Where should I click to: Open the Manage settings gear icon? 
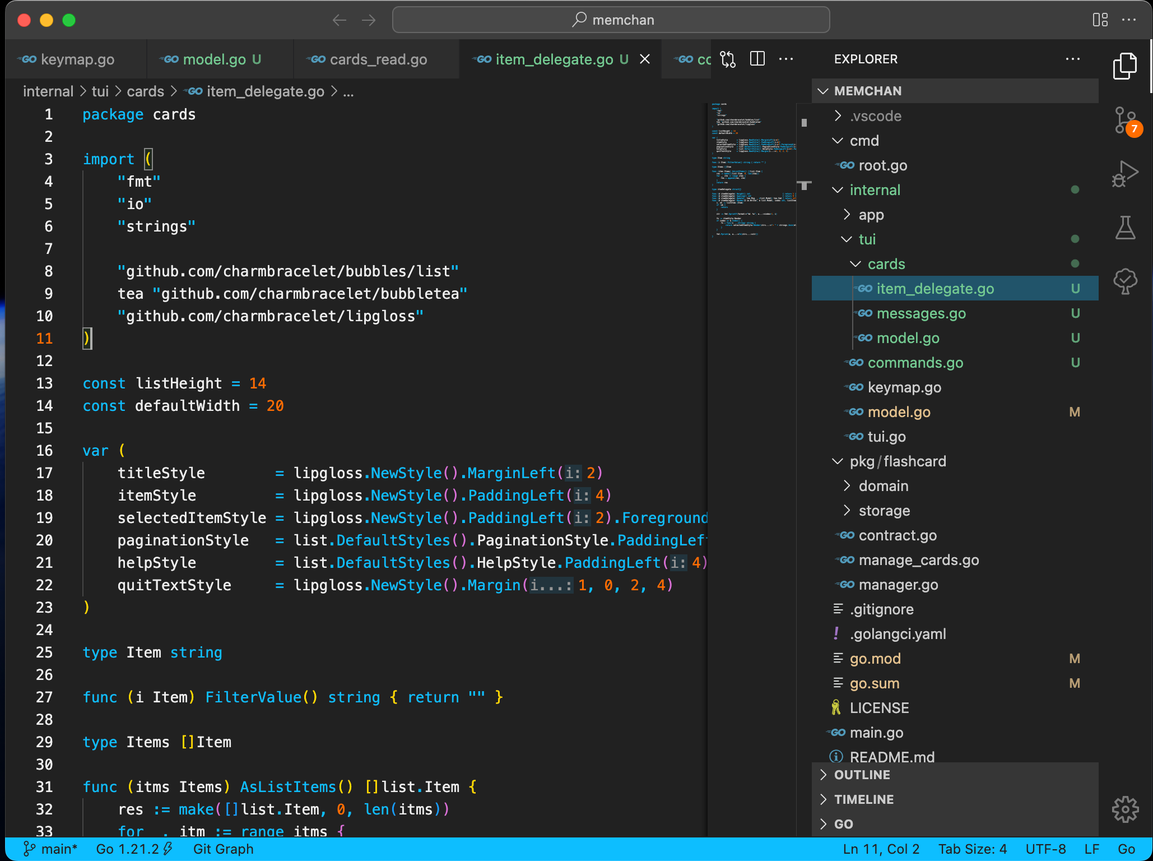point(1124,809)
